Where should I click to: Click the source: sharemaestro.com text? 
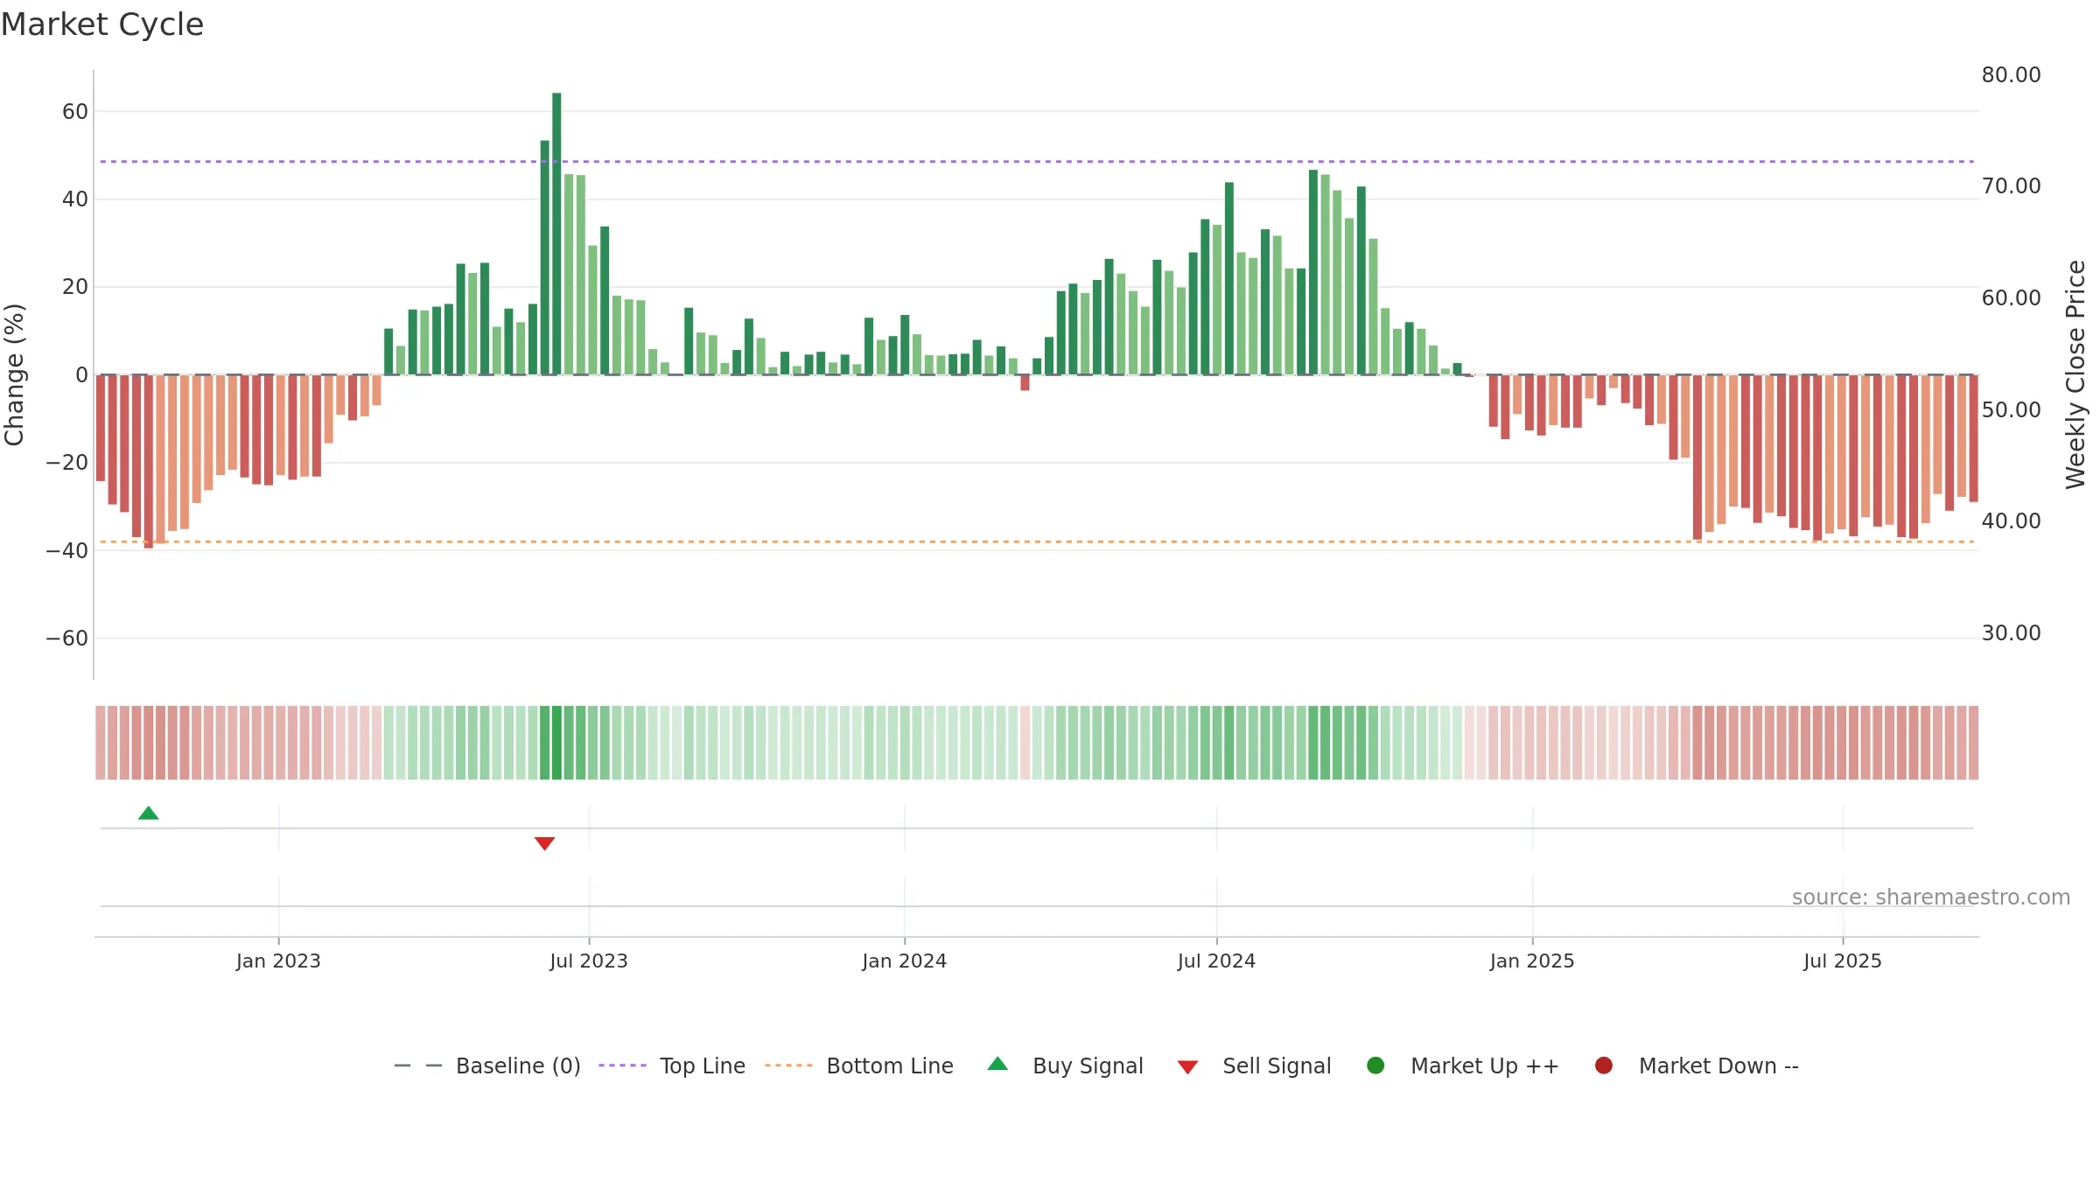(x=1931, y=898)
